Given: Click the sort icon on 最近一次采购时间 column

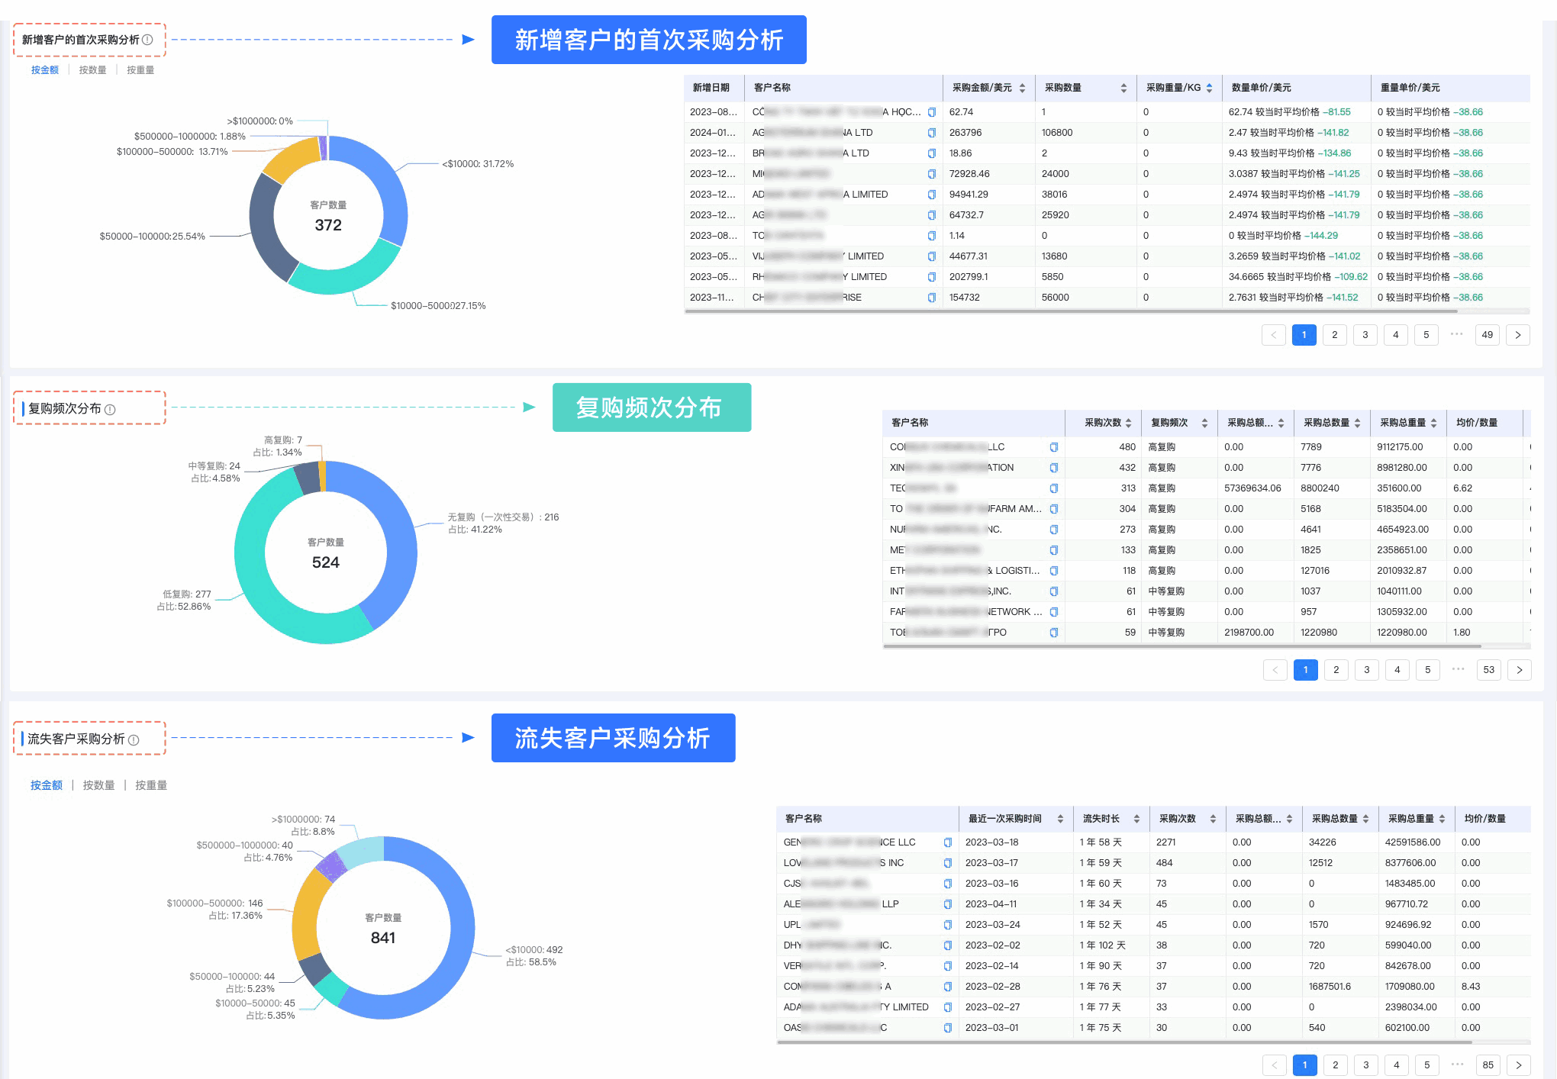Looking at the screenshot, I should [x=1060, y=818].
